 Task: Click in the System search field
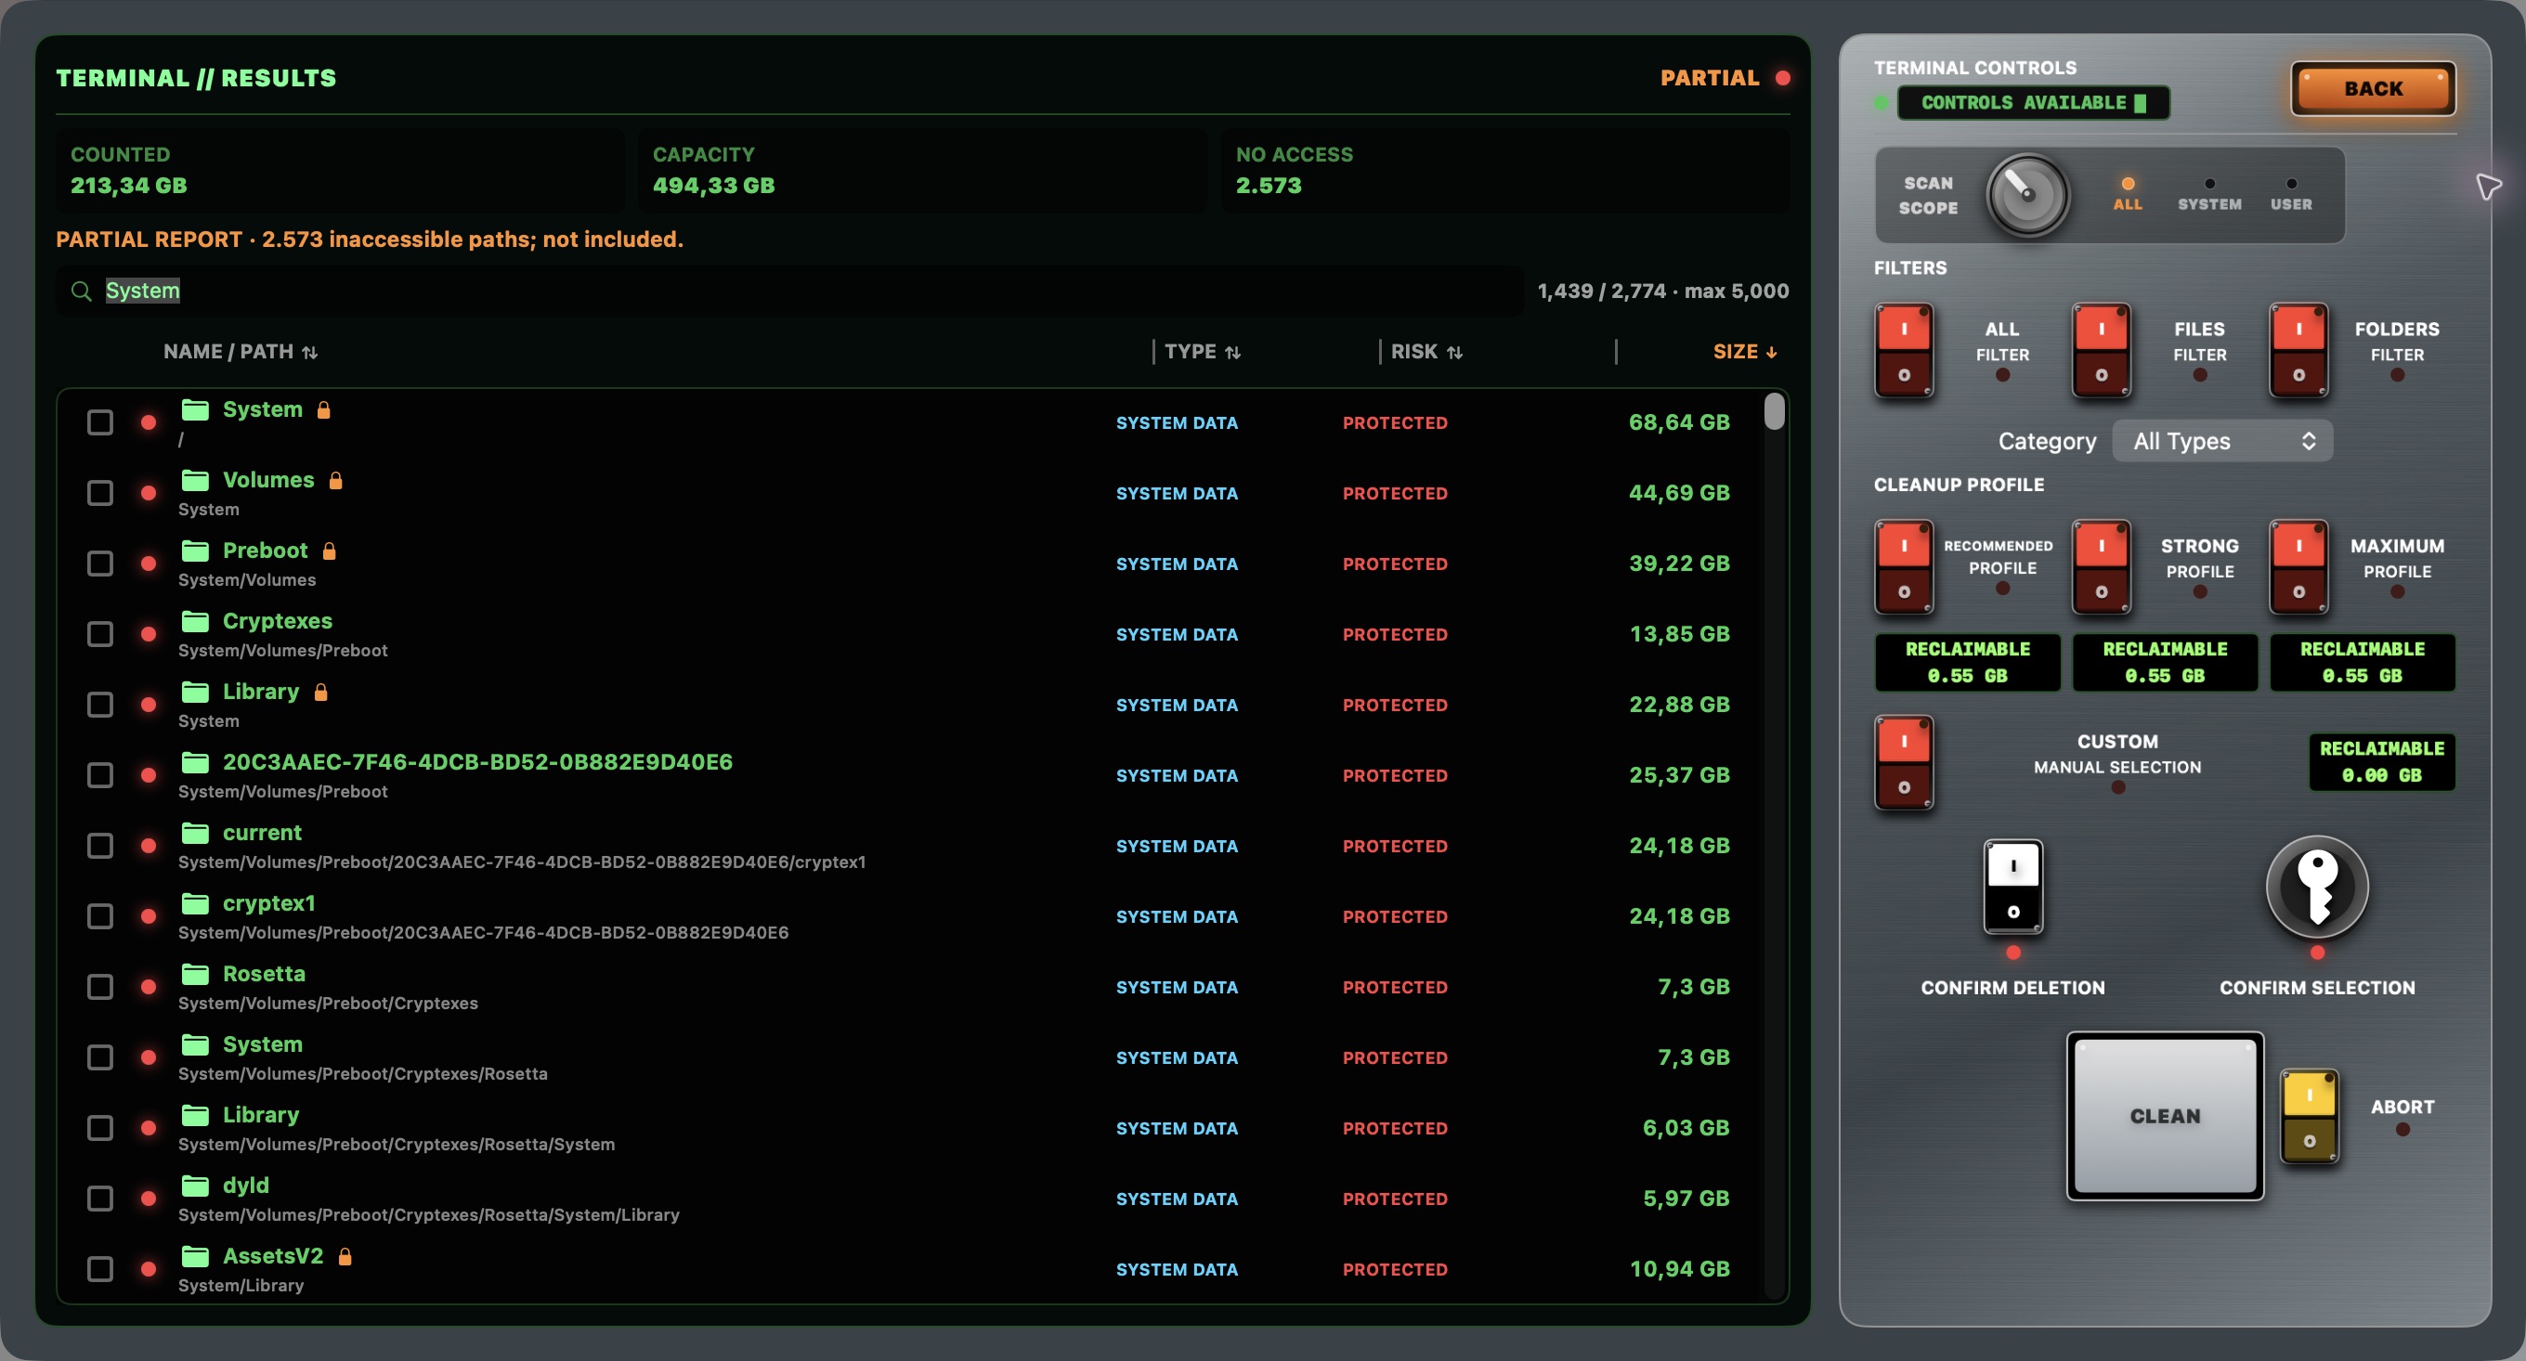coord(790,292)
